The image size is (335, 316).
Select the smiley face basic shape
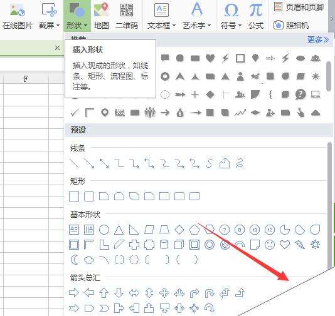tap(270, 245)
